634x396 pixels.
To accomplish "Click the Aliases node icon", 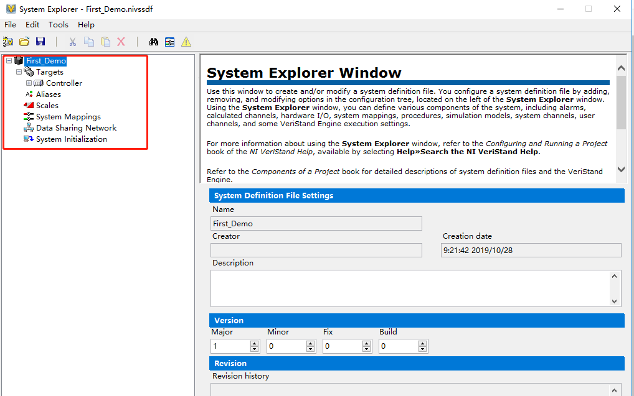I will click(29, 94).
